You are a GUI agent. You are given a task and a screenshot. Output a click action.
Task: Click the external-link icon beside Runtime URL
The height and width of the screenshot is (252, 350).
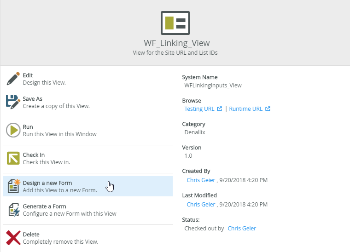(268, 109)
